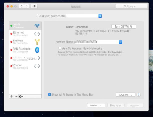Click the Ethernet arrows icon
The height and width of the screenshot is (117, 153).
pyautogui.click(x=37, y=34)
